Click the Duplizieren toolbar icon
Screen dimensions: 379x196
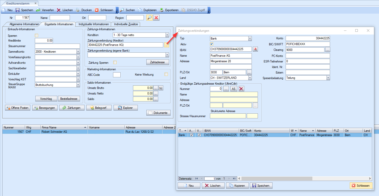[140, 10]
